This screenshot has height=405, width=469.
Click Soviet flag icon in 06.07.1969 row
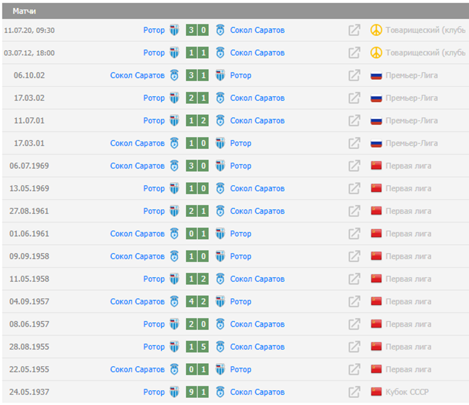376,166
